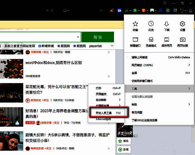Expand the 帮助 submenu arrow
Screen dimensions: 195x155
coord(189,104)
